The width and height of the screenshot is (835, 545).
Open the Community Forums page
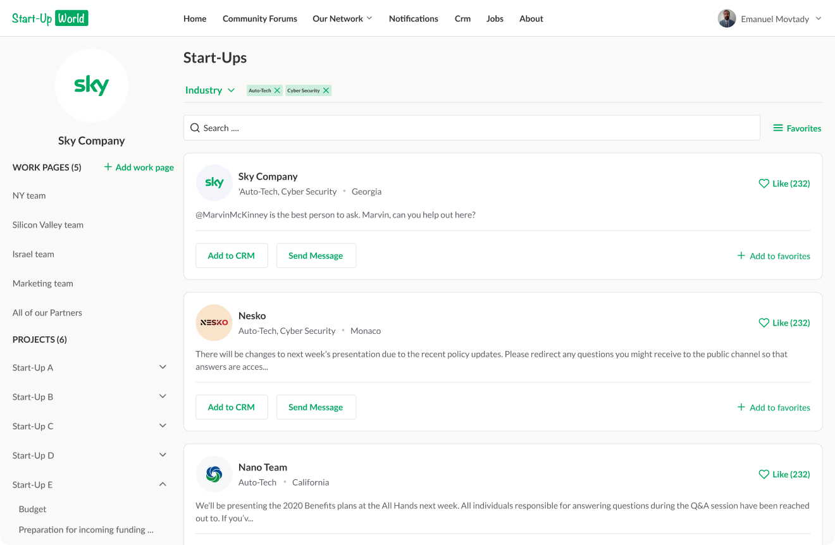click(x=259, y=18)
